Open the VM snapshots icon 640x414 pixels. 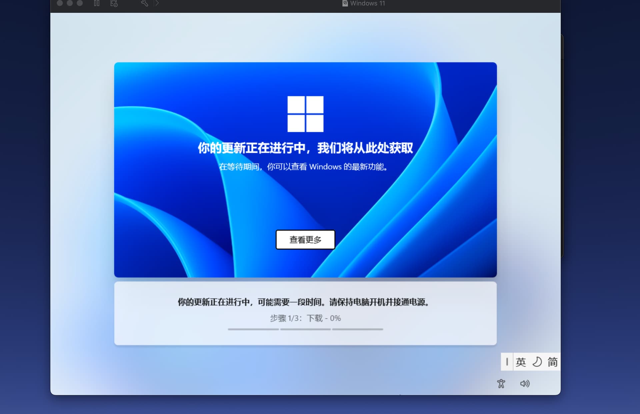pos(114,4)
